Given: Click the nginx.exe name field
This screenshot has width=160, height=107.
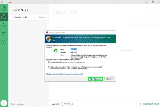Looking at the screenshot, I should (x=74, y=50).
